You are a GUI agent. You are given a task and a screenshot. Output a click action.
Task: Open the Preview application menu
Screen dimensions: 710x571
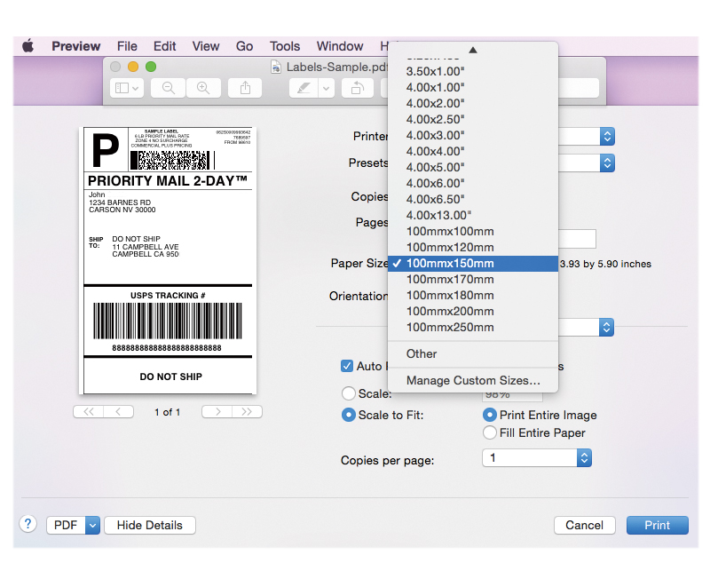coord(75,46)
